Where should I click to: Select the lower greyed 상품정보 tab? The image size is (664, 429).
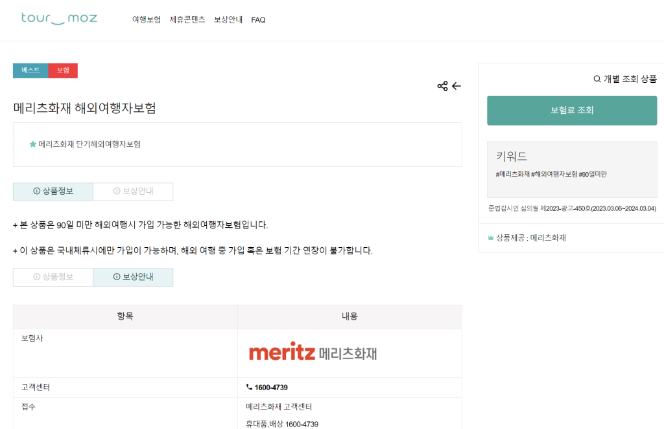[53, 278]
